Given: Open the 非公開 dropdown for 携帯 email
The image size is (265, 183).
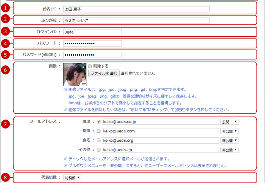Looking at the screenshot, I should (229, 131).
